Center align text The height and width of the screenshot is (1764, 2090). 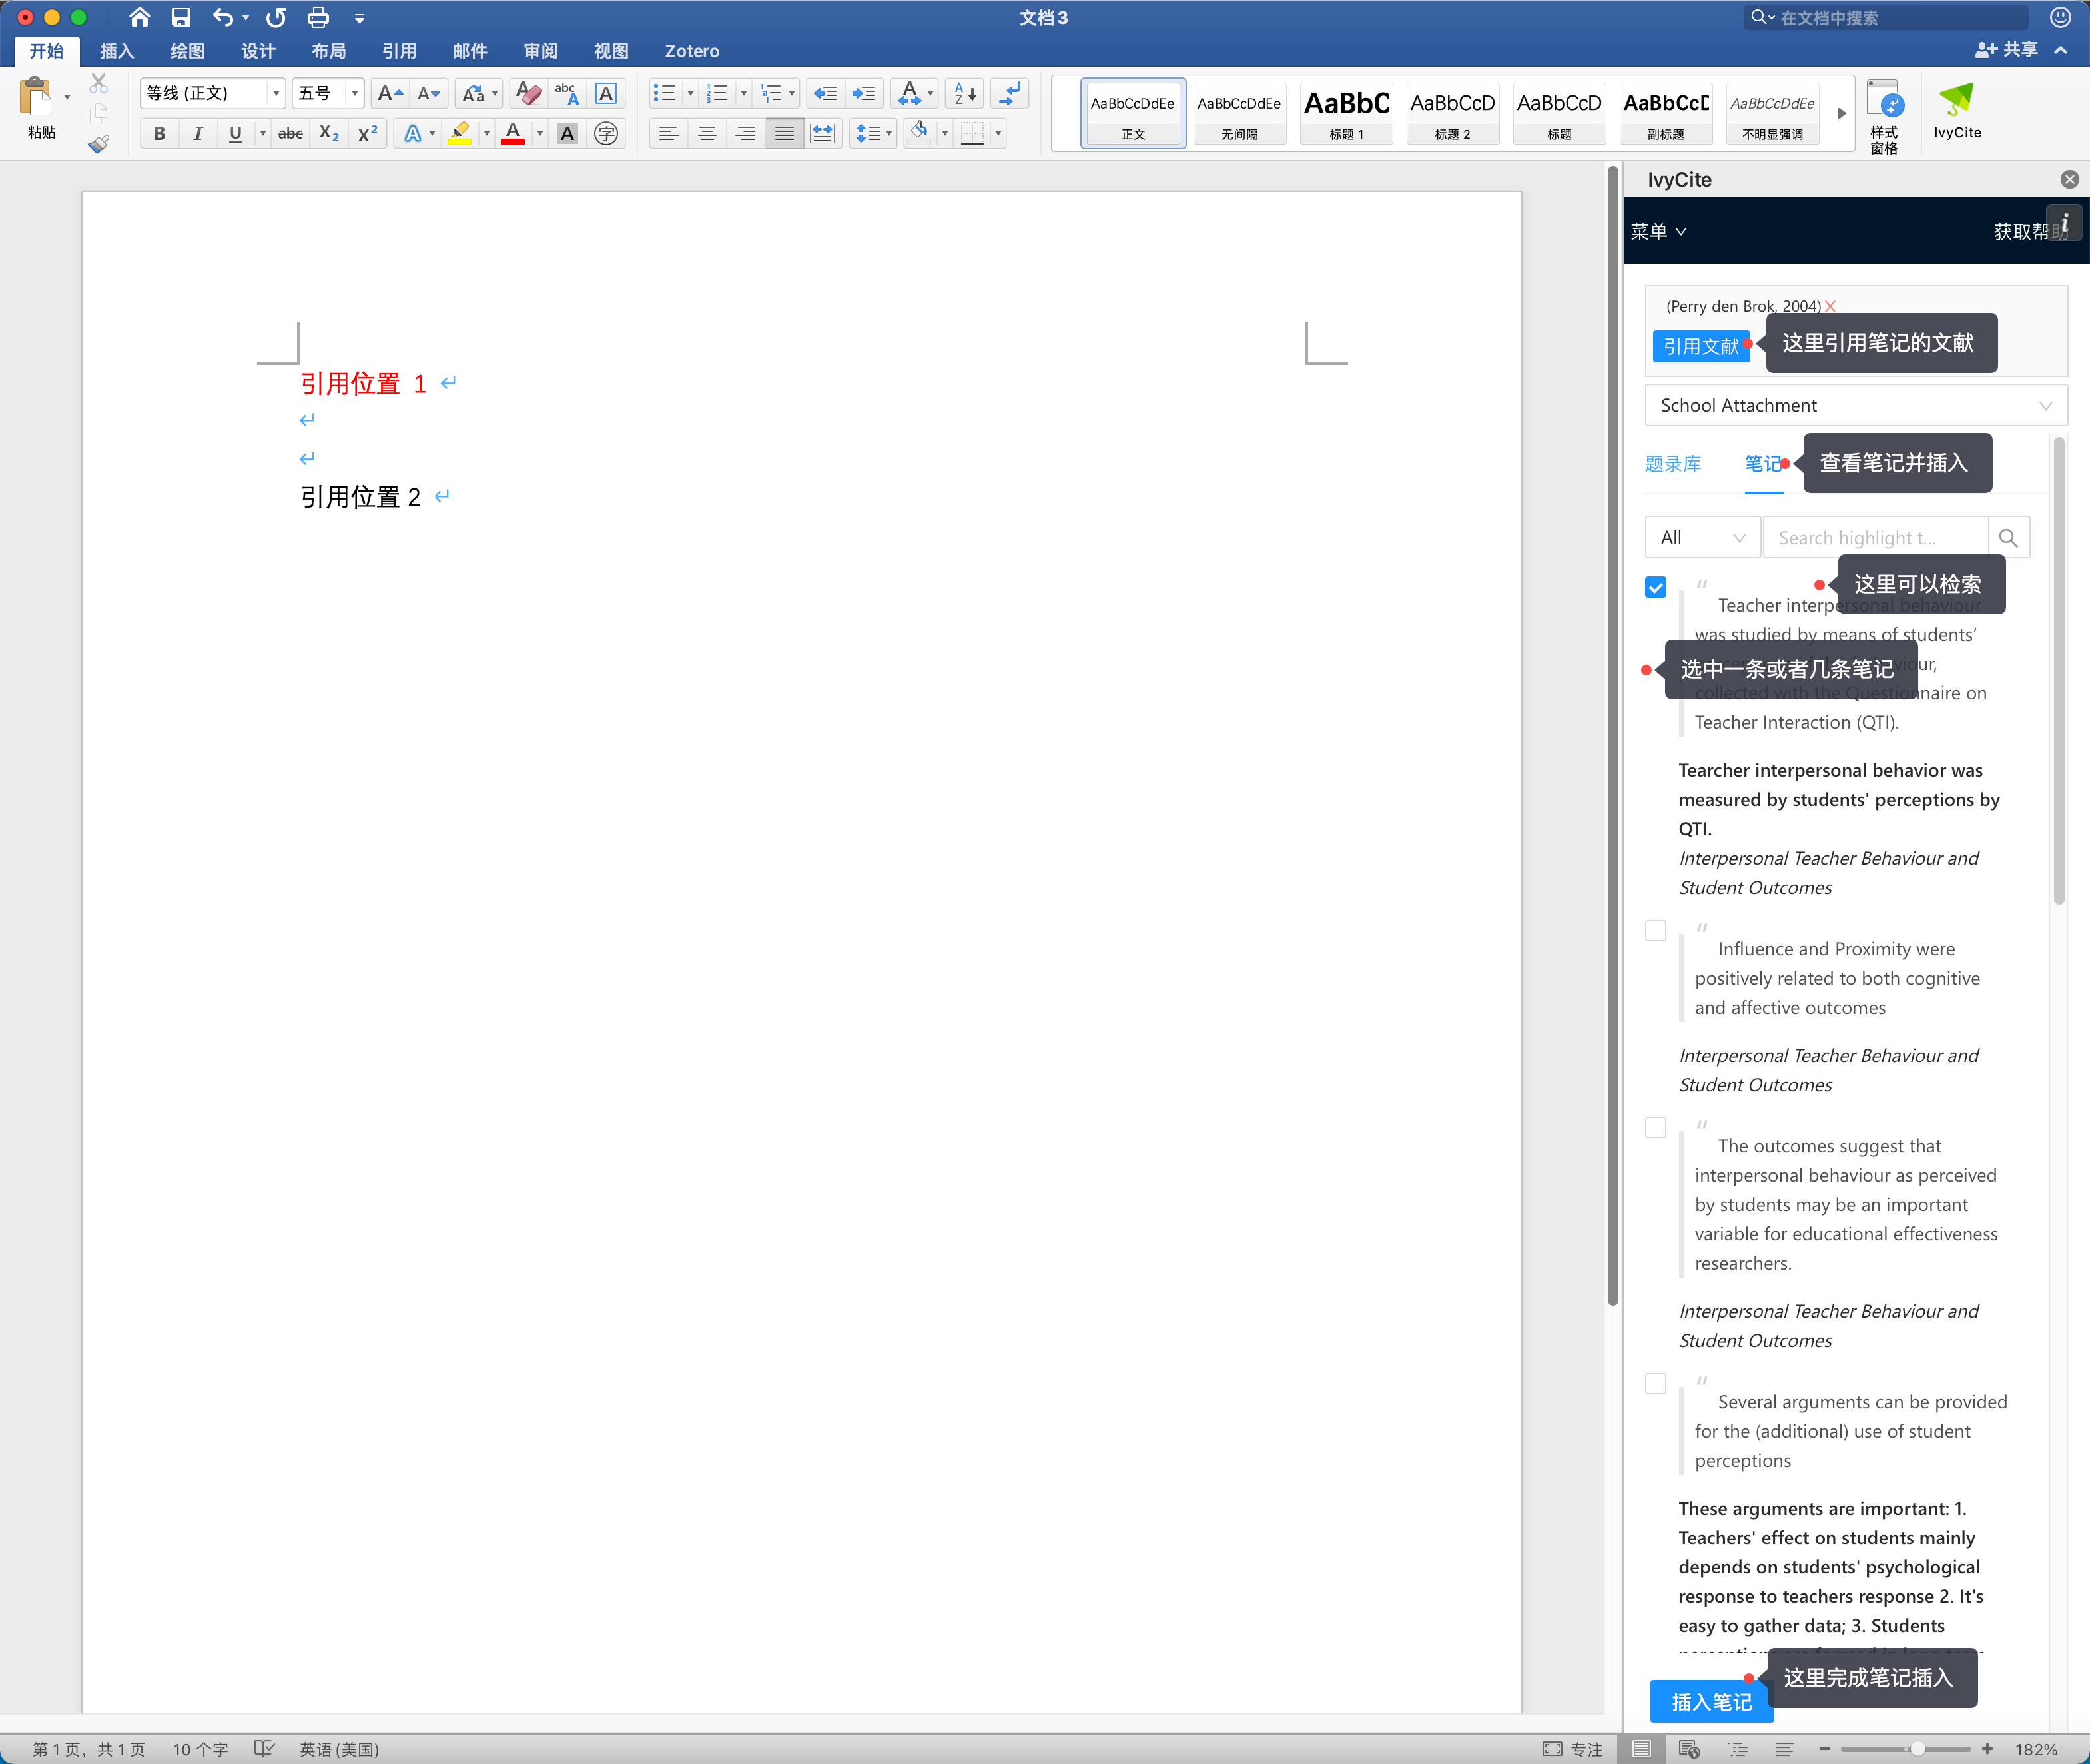[707, 133]
